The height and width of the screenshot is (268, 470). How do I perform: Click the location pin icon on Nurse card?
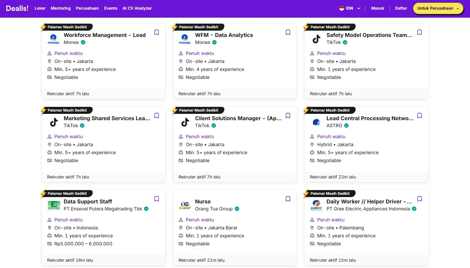(181, 228)
